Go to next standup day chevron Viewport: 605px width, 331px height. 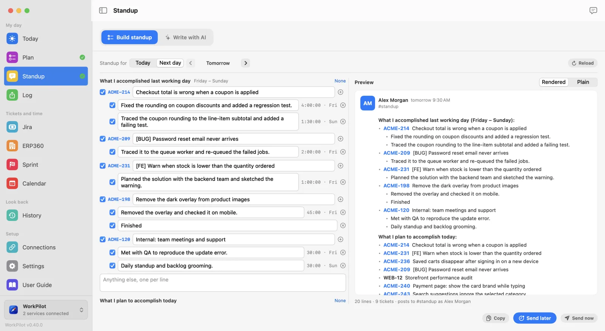pyautogui.click(x=245, y=63)
